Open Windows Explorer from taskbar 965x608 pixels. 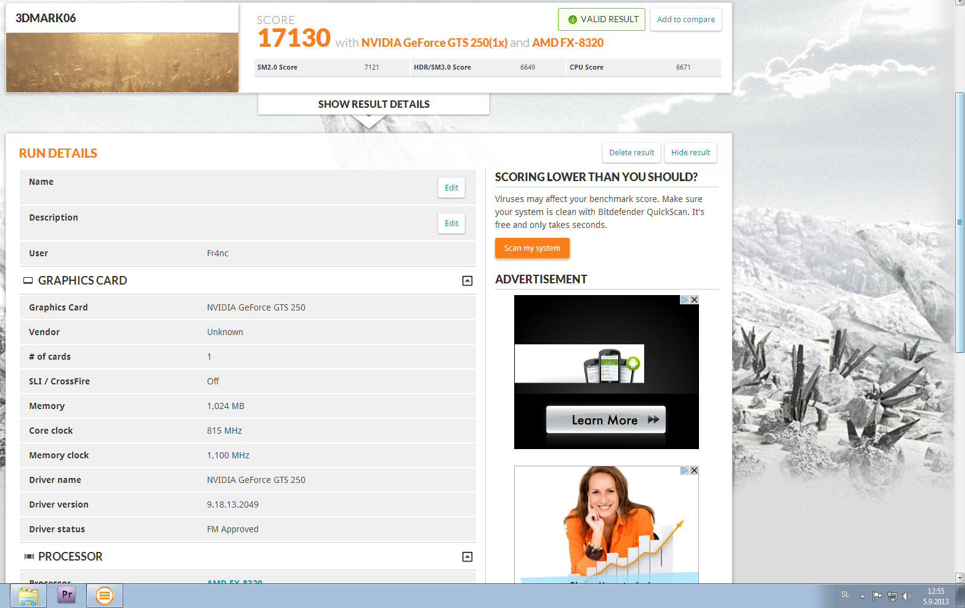tap(28, 596)
